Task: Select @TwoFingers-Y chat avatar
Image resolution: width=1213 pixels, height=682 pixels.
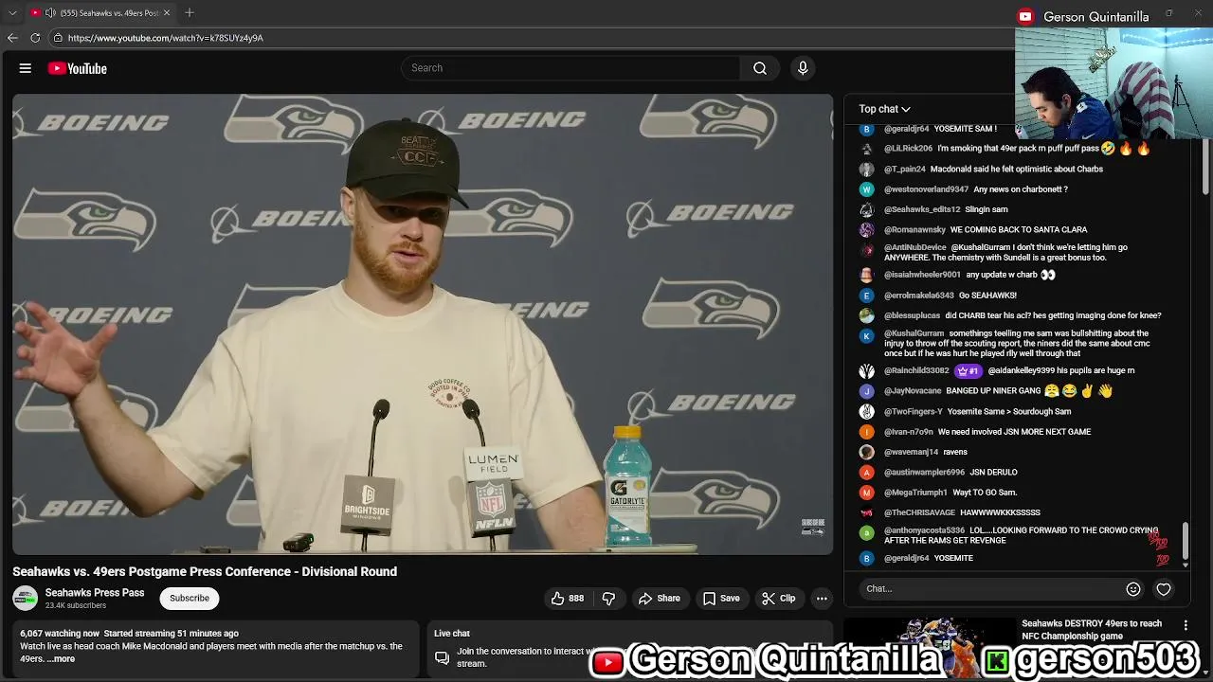Action: pyautogui.click(x=866, y=412)
